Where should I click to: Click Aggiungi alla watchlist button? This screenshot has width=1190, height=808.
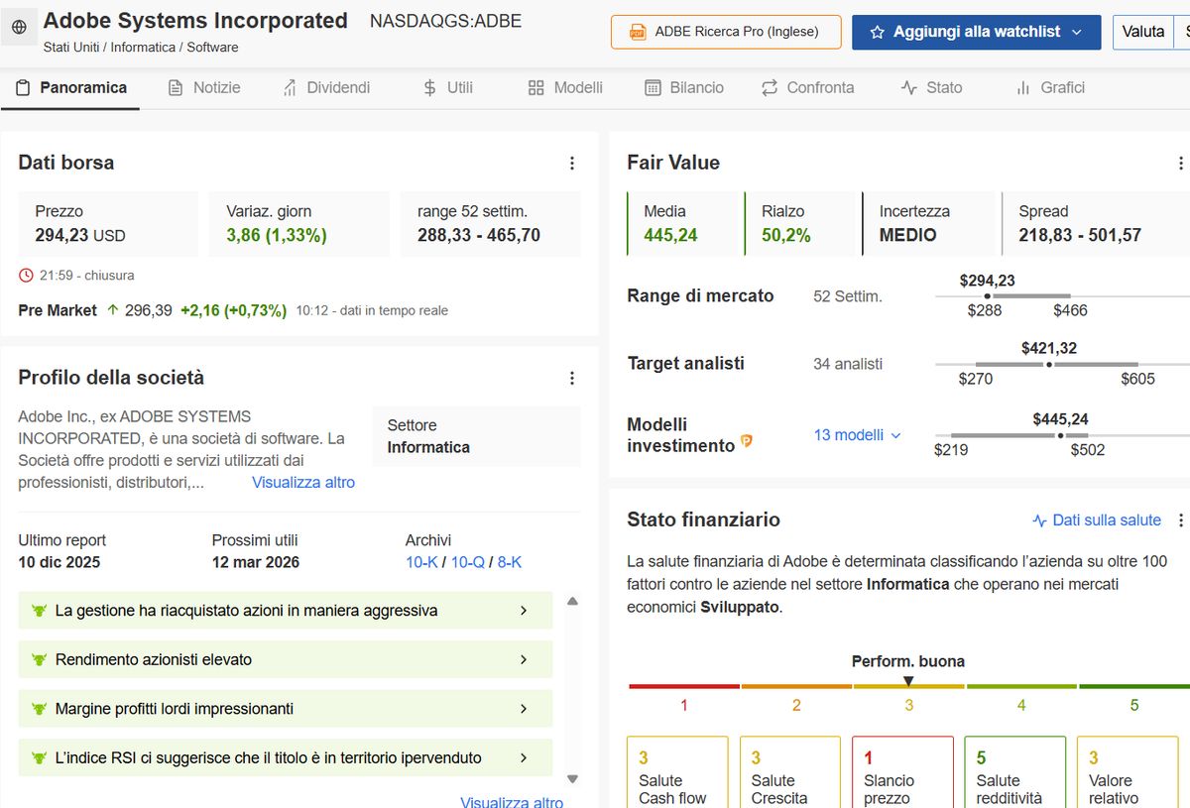(976, 32)
